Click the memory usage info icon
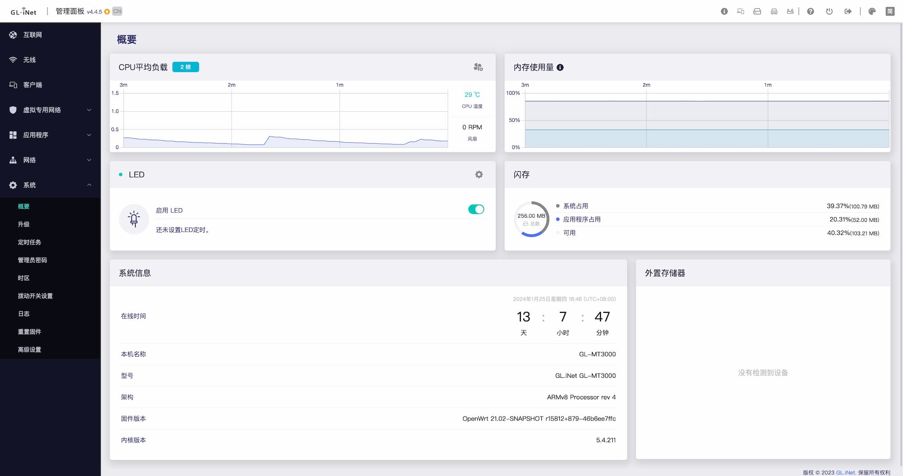Viewport: 903px width, 476px height. [560, 67]
